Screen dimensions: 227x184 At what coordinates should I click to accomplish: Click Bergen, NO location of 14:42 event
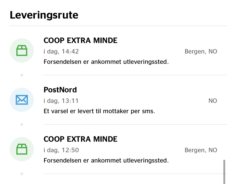(201, 52)
